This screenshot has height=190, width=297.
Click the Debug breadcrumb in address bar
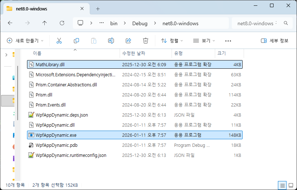click(140, 23)
